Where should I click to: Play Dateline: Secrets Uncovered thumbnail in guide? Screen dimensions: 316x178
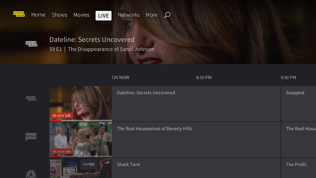pyautogui.click(x=81, y=103)
